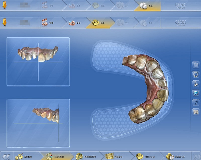This screenshot has height=160, width=201.
Task: Open the circular tool wheel icon
Action: pos(196,74)
